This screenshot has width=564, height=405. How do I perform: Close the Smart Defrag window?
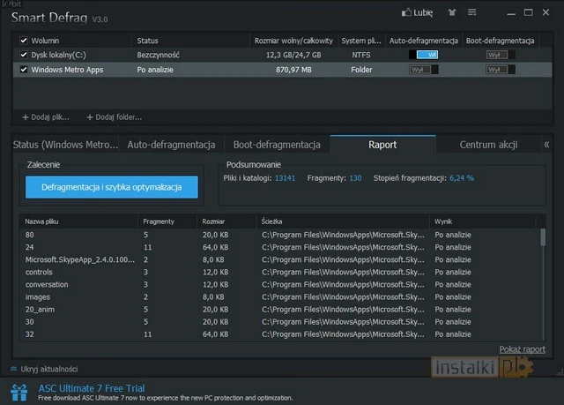(545, 12)
